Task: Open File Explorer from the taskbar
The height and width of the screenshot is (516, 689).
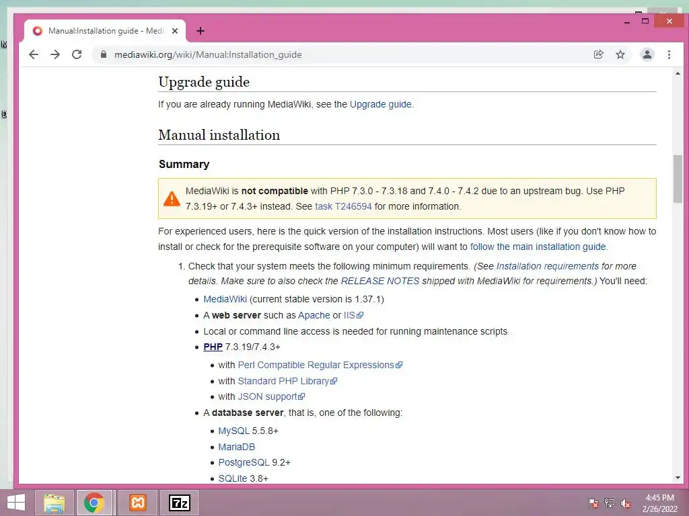Action: coord(55,503)
